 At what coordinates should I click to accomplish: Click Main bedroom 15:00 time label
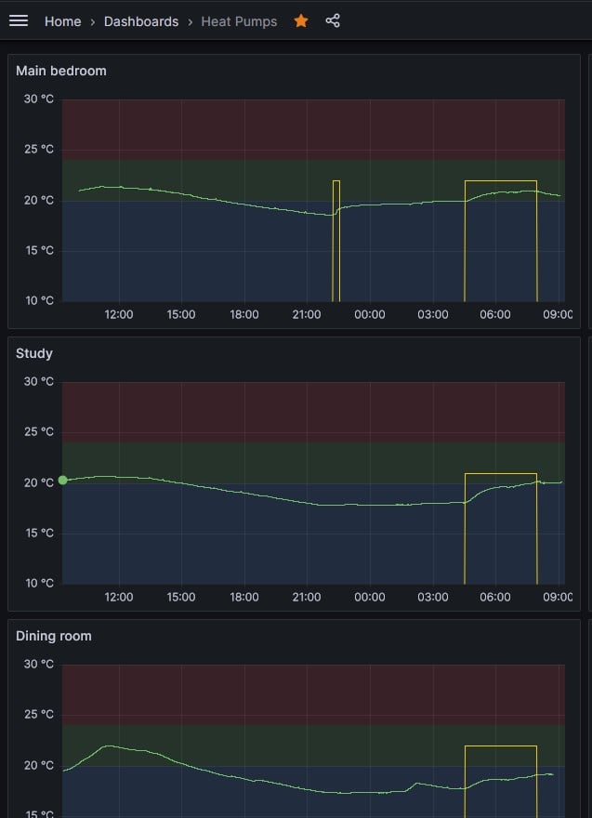click(181, 314)
